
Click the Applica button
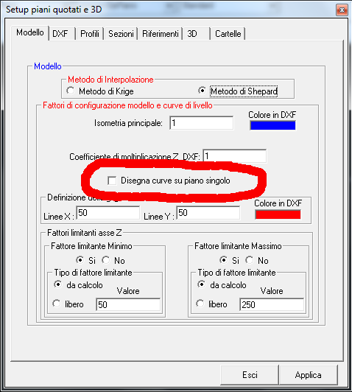coord(309,375)
